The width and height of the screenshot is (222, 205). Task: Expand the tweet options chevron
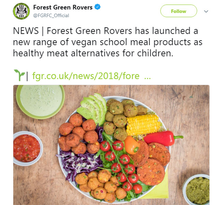point(206,11)
